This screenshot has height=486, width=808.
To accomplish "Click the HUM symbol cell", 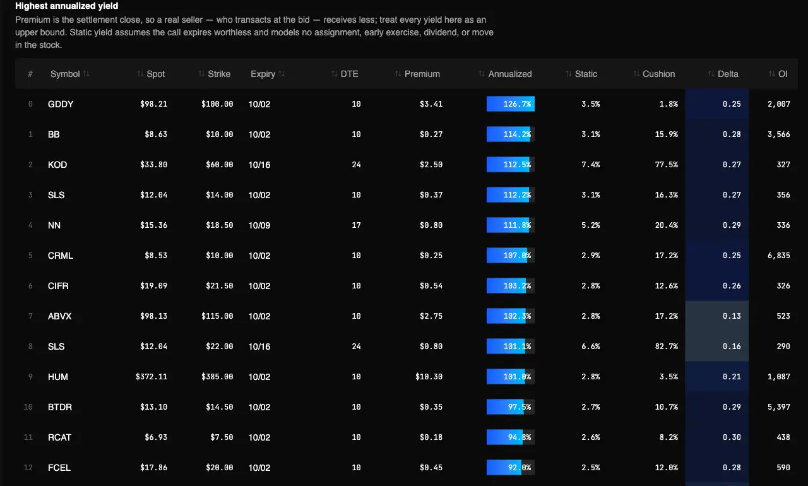I will click(58, 377).
